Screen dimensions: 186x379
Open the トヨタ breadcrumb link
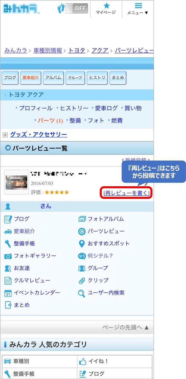[x=77, y=50]
